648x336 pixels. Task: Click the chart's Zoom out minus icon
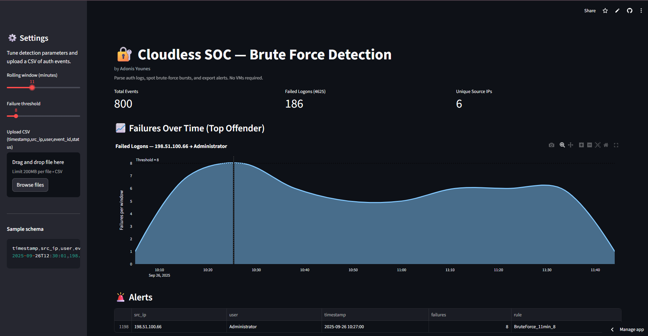pyautogui.click(x=590, y=145)
